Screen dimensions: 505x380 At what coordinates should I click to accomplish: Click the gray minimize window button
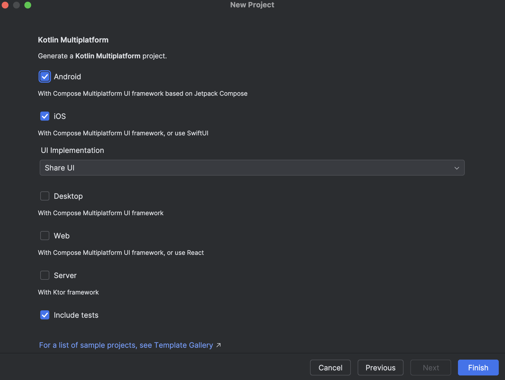[x=16, y=5]
